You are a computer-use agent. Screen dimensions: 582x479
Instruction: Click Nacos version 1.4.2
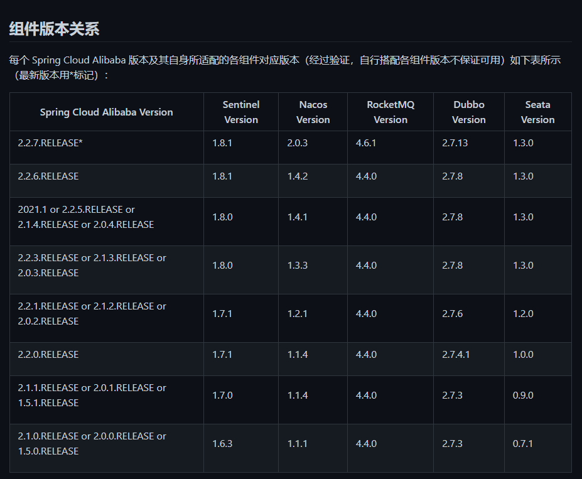click(x=298, y=176)
